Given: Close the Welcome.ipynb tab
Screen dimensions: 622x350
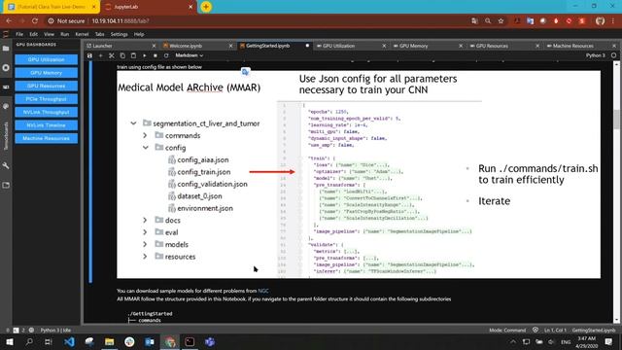Looking at the screenshot, I should [x=231, y=46].
